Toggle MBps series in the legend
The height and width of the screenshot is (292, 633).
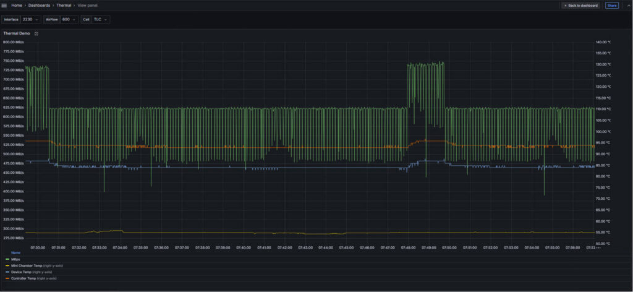[15, 259]
